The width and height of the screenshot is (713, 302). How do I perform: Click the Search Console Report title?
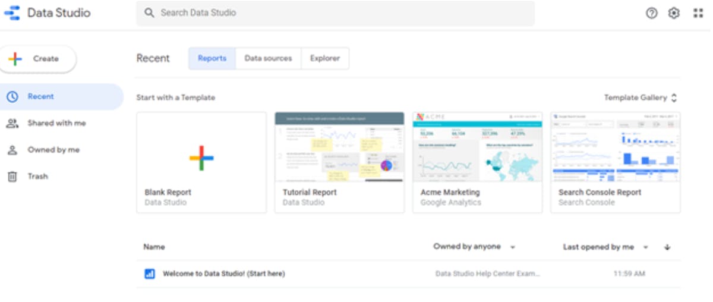(x=600, y=193)
